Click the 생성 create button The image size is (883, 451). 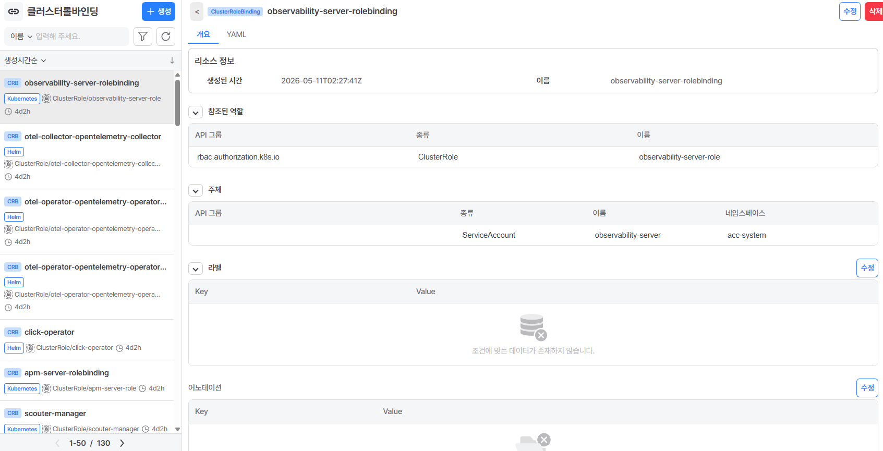point(159,11)
